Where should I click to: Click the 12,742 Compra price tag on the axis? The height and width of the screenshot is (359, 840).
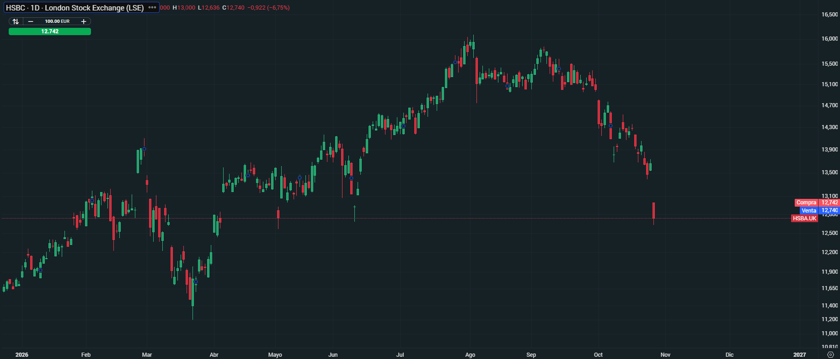pyautogui.click(x=830, y=203)
